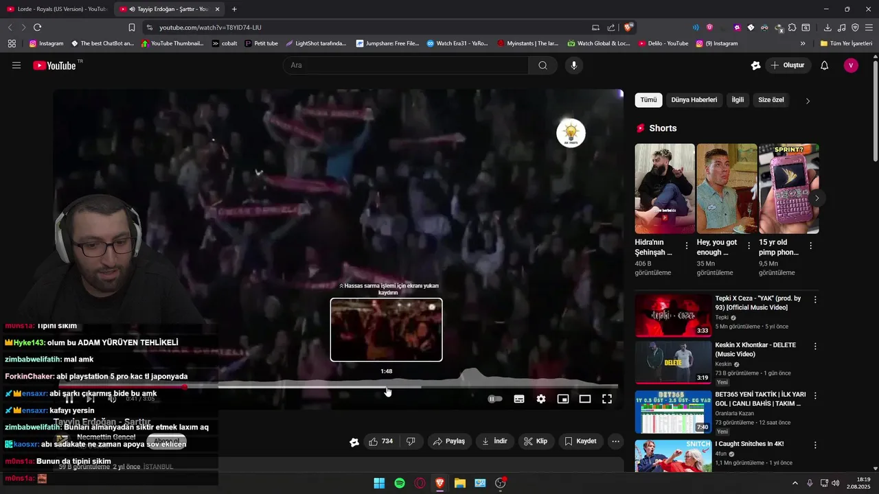Open more actions three-dot under video

coord(615,441)
